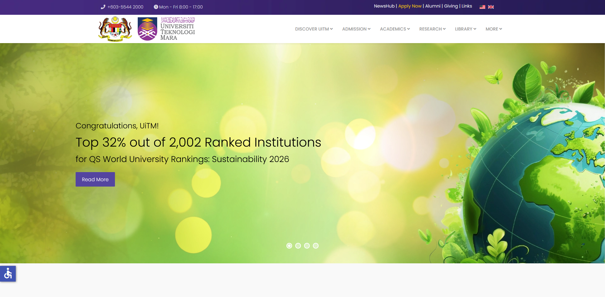Viewport: 605px width, 297px height.
Task: Click the phone handset icon
Action: [103, 7]
